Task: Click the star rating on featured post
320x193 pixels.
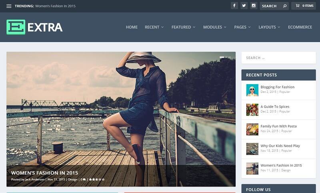Action: coord(97,179)
